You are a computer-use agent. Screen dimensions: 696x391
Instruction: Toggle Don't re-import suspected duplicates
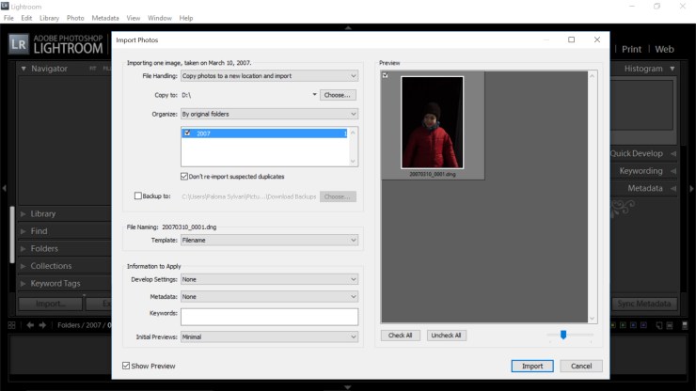click(x=184, y=176)
